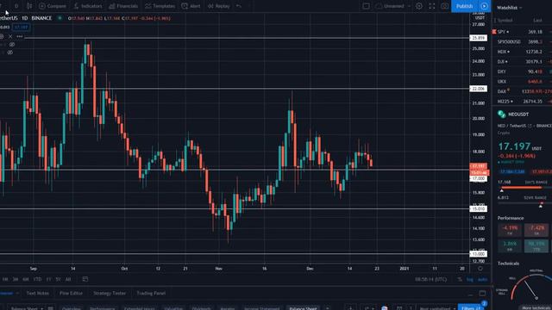This screenshot has width=552, height=310.
Task: Create an Alert from toolbar
Action: click(x=191, y=6)
